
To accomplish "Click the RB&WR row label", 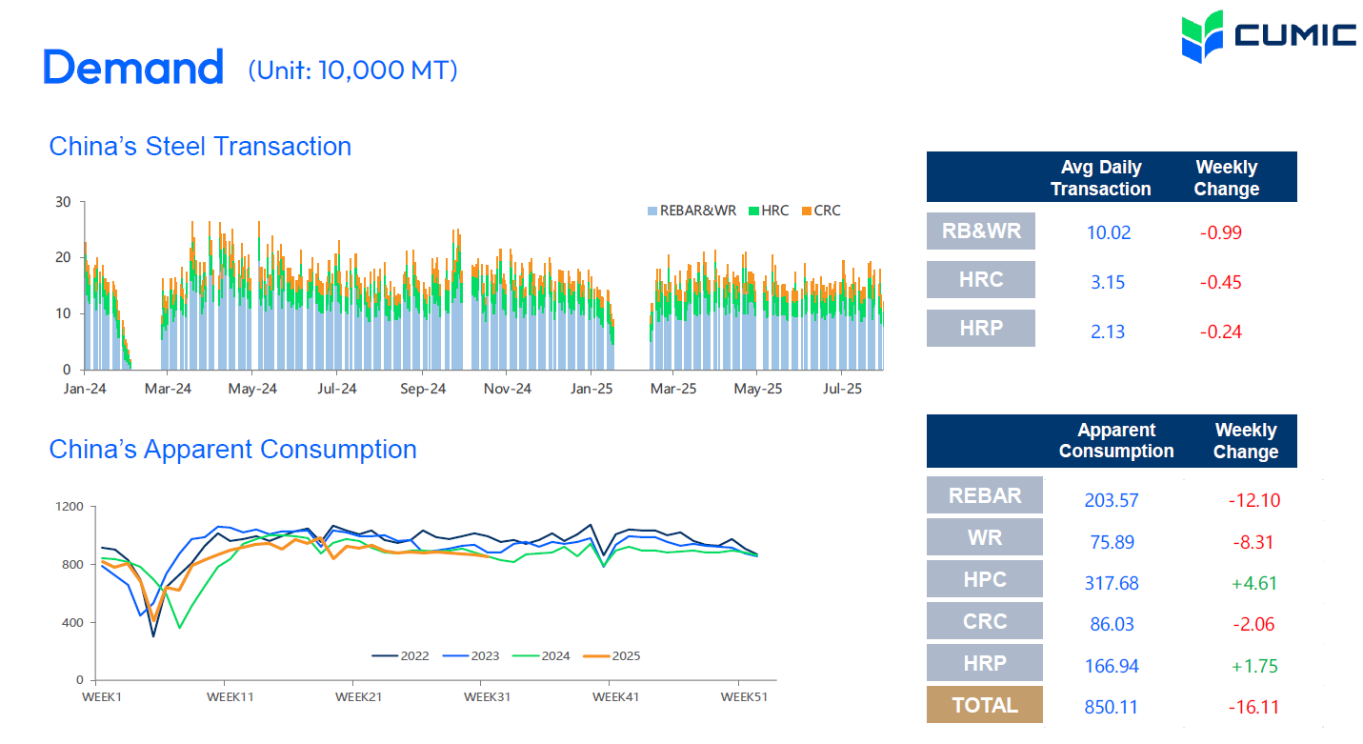I will (980, 231).
